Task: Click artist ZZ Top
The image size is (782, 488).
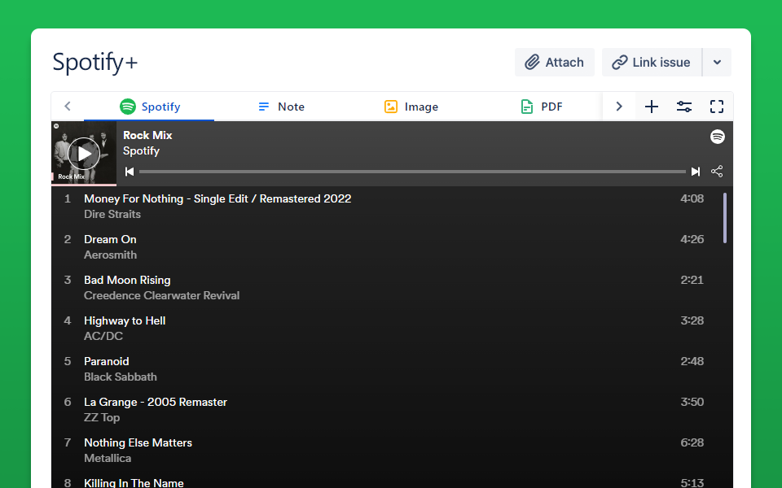Action: [102, 418]
